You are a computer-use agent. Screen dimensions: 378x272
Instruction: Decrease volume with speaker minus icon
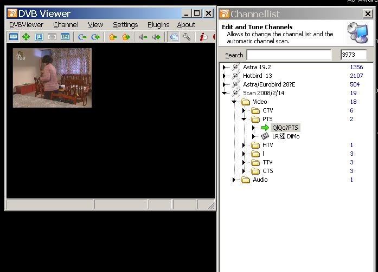pyautogui.click(x=143, y=37)
